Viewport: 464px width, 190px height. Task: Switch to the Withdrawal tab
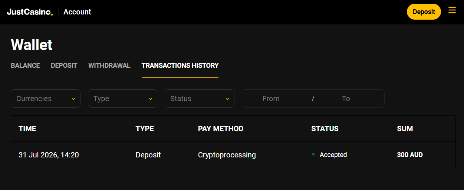[x=109, y=66]
